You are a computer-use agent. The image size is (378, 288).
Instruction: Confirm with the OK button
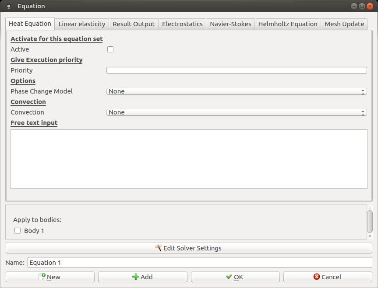(235, 277)
